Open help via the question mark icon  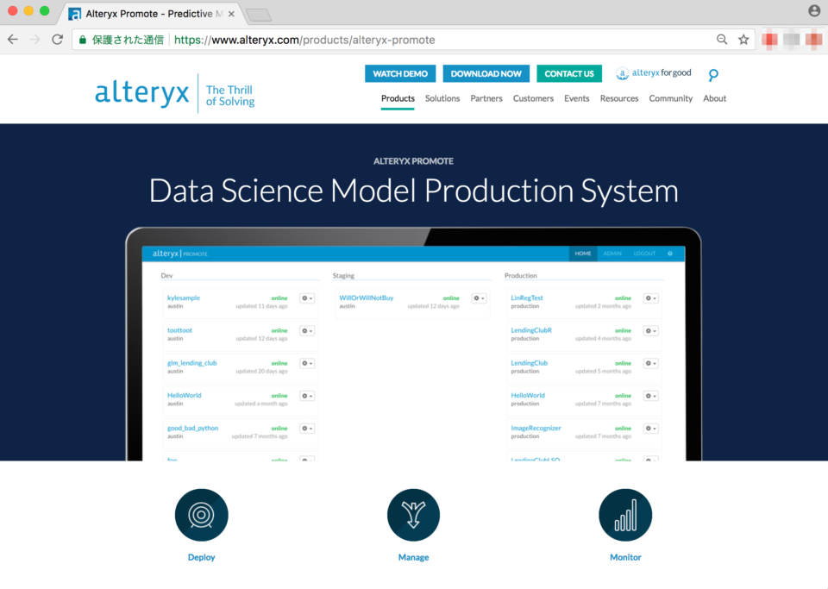tap(671, 254)
